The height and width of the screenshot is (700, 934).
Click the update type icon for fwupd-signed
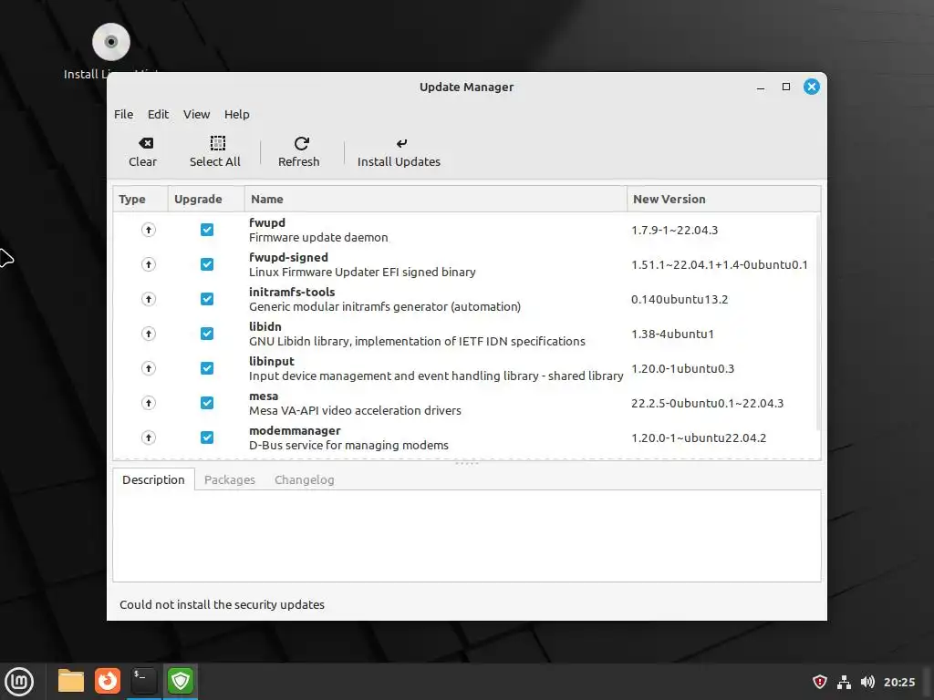click(x=149, y=264)
